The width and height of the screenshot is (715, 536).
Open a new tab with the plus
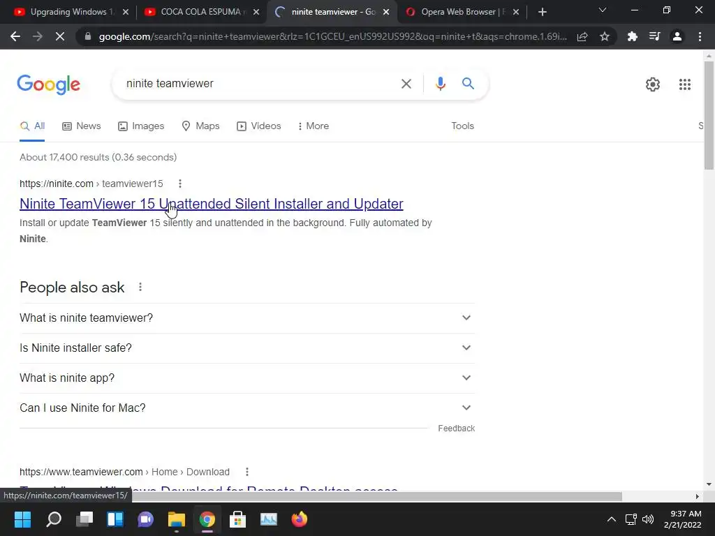[x=542, y=12]
